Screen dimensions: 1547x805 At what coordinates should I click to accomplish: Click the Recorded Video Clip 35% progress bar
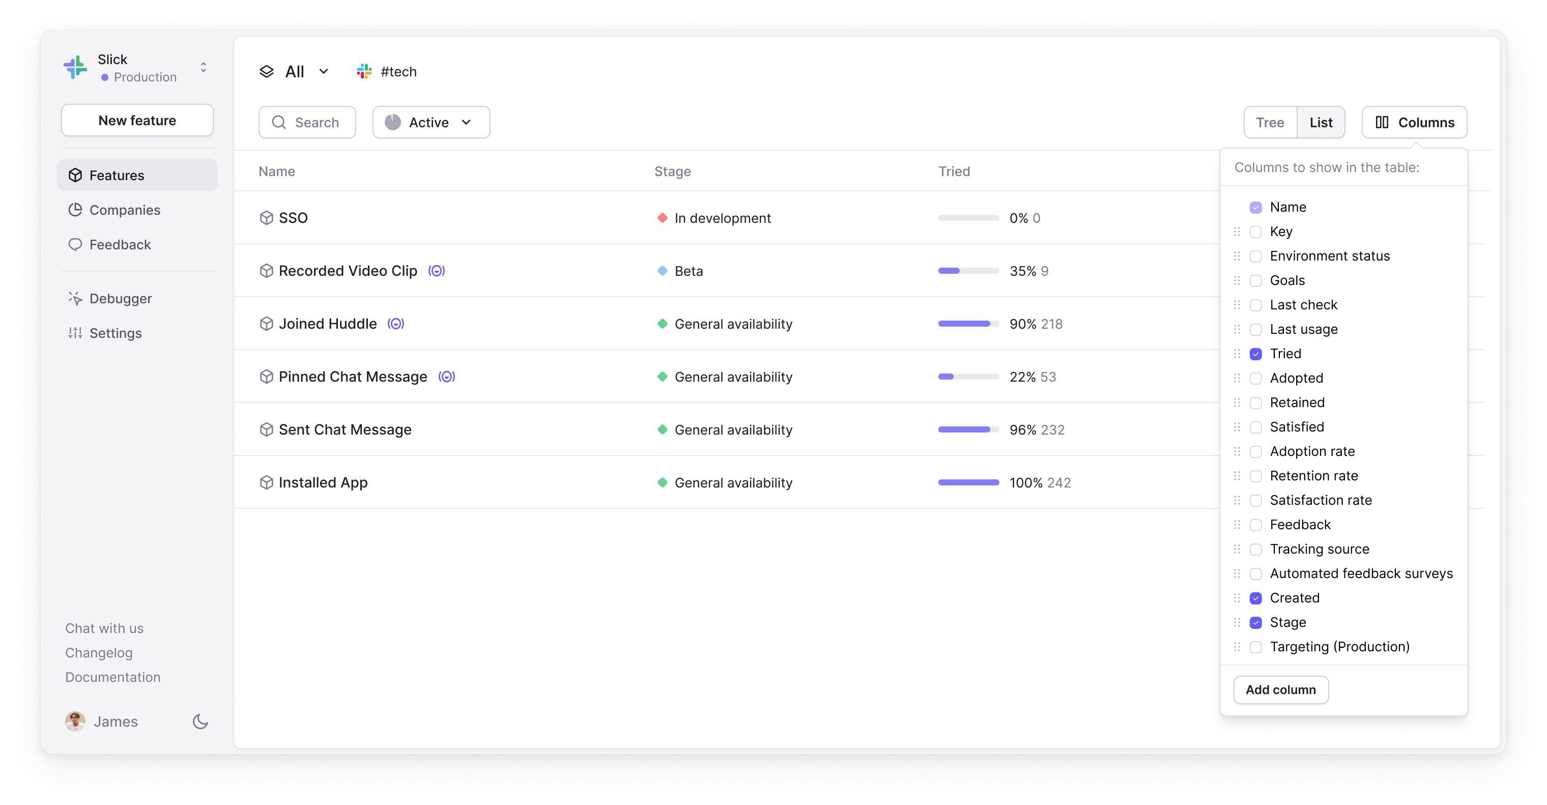[968, 271]
